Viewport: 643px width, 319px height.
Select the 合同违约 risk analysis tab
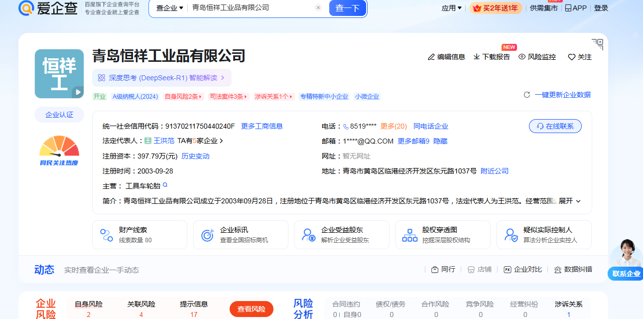346,309
